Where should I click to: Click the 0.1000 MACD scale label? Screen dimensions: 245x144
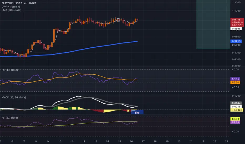click(x=236, y=96)
